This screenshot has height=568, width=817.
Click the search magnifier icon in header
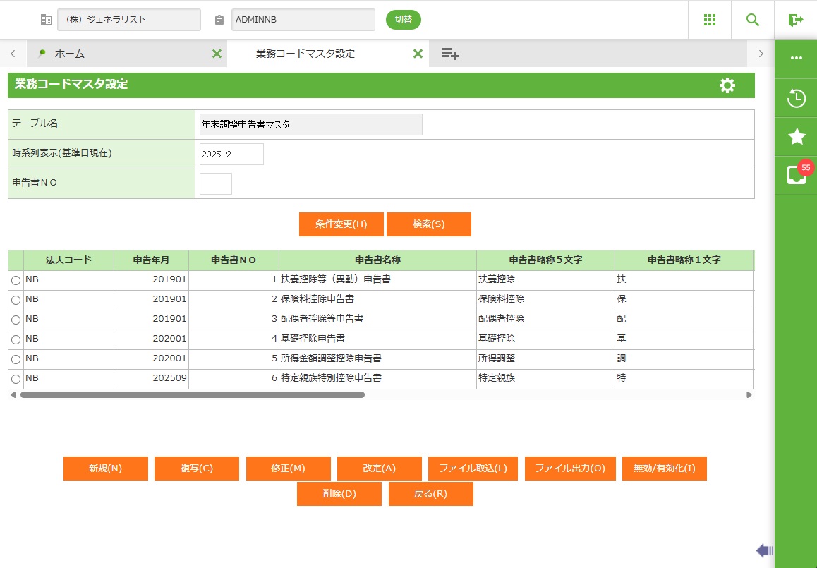(x=753, y=20)
